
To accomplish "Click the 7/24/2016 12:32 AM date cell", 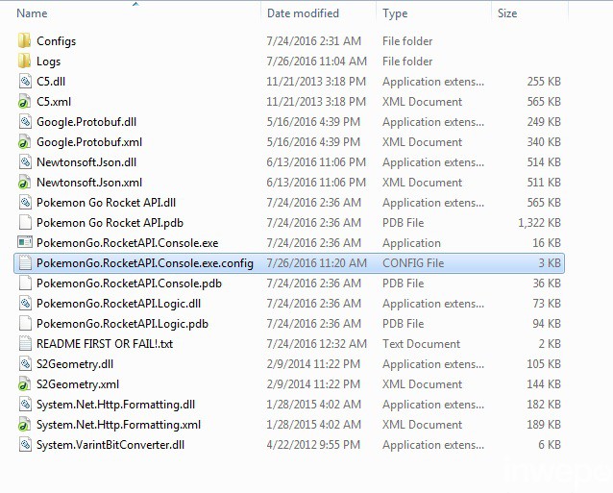I will [x=316, y=344].
